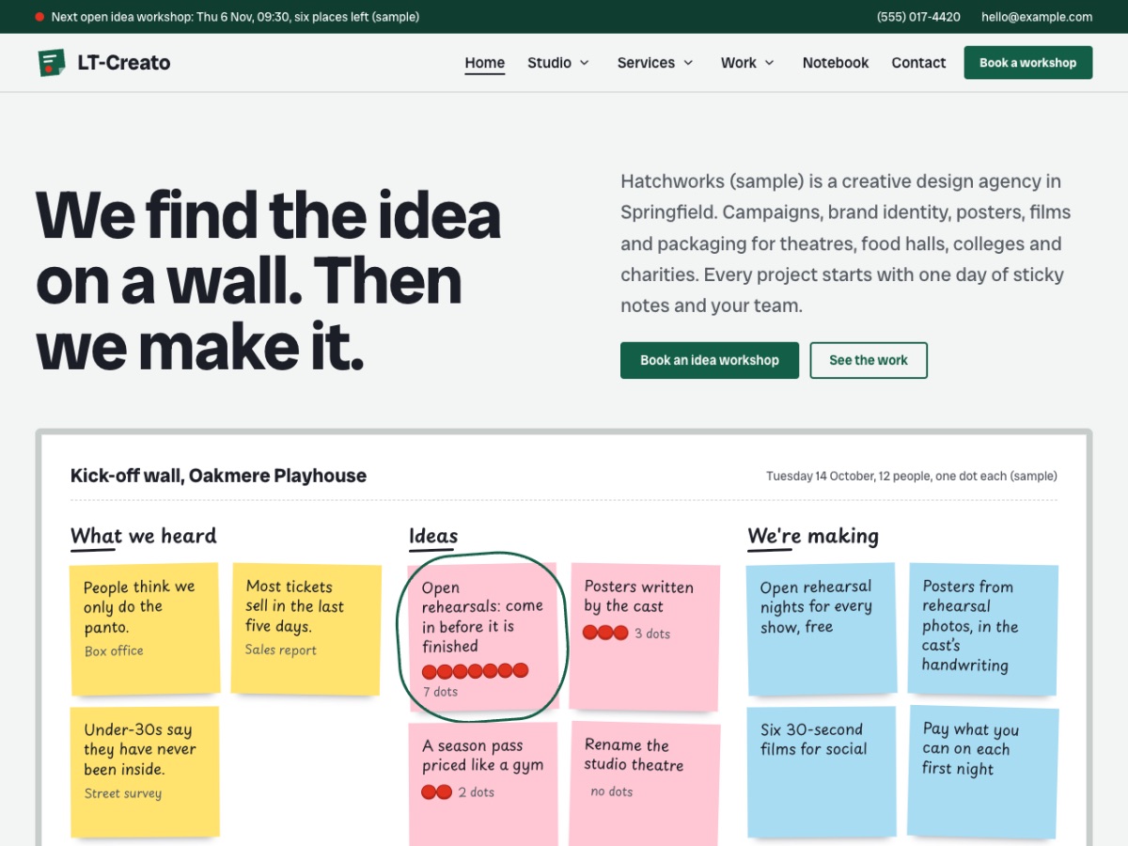Click the 'We find the idea on a wall' headline

(269, 281)
